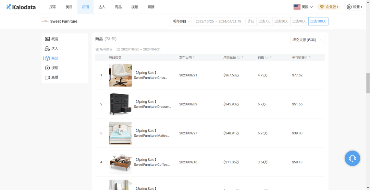Sort by 成交金额 sort arrows
Viewport: 370px width, 190px height.
point(243,57)
